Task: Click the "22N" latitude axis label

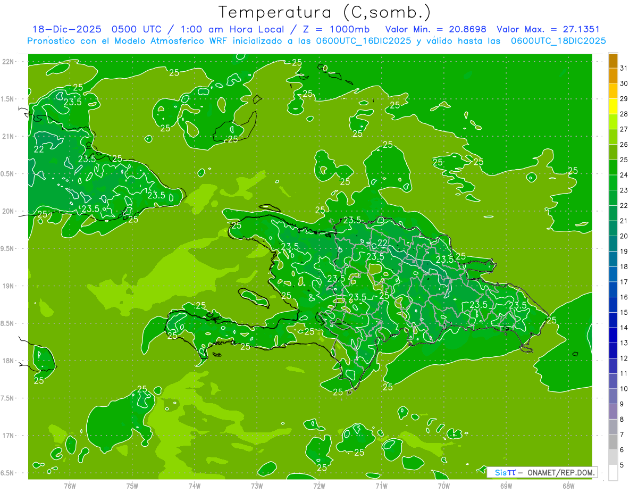Action: 7,62
